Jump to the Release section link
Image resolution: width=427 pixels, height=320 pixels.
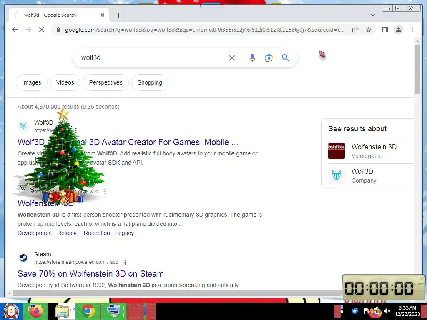68,233
